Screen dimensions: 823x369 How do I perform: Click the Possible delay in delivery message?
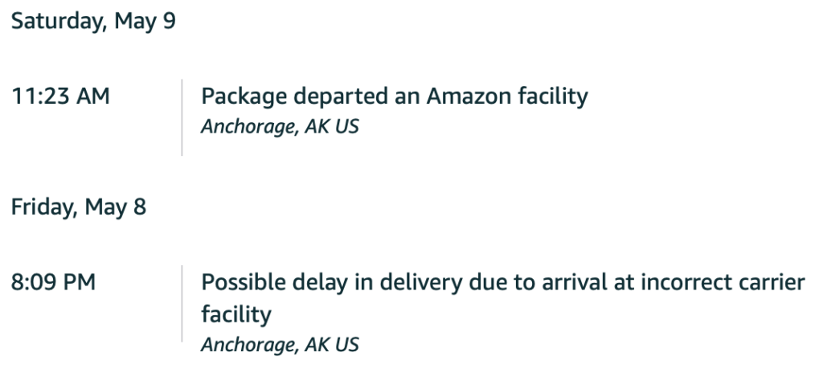tap(503, 298)
